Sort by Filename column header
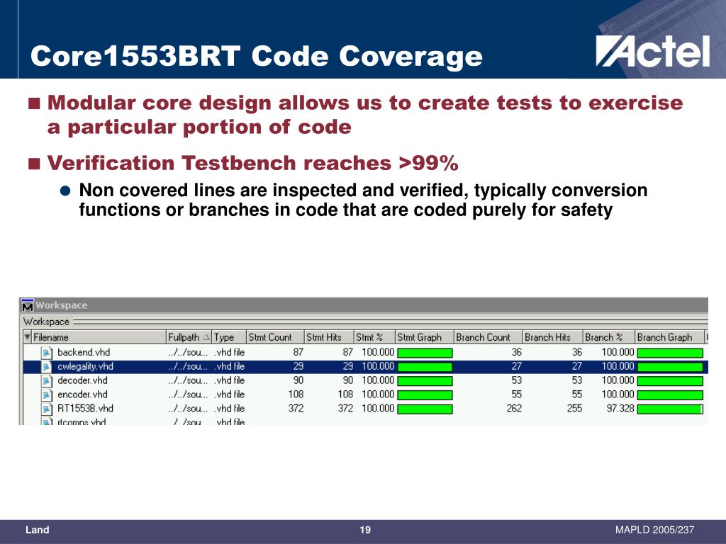 (x=99, y=337)
